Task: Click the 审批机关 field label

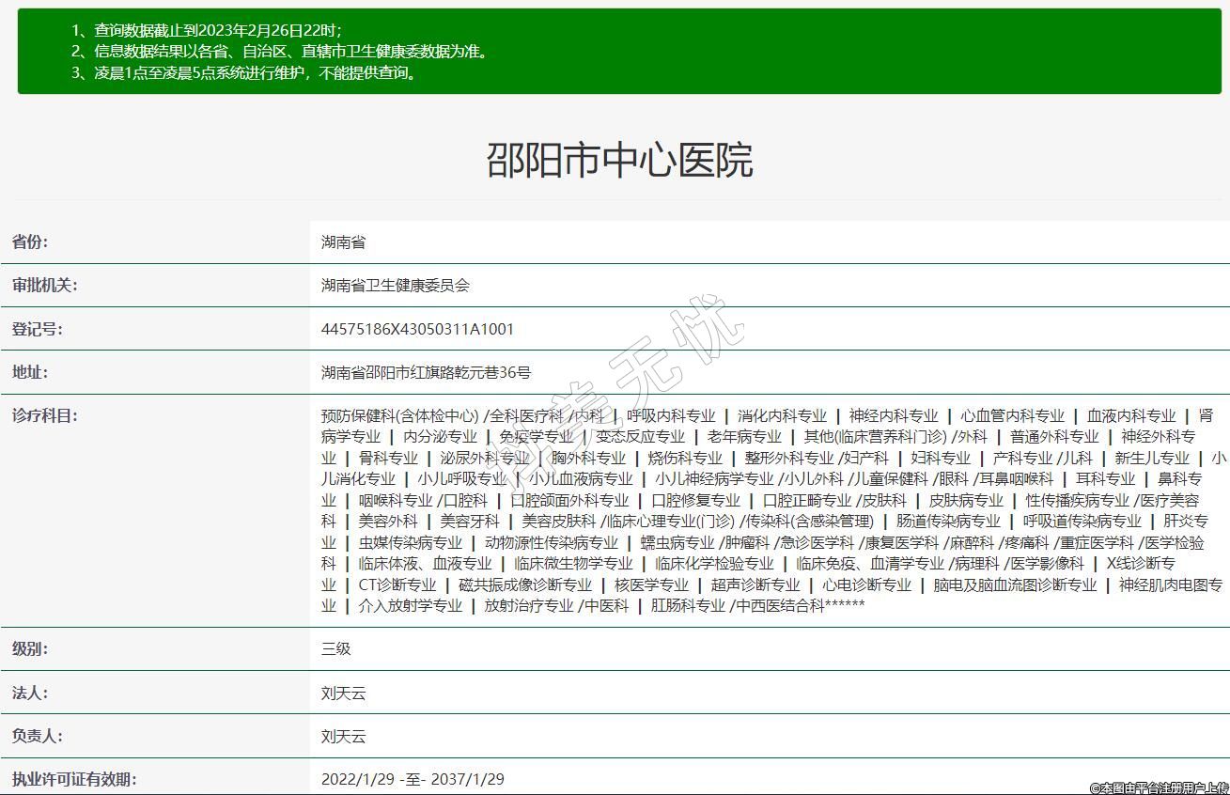Action: pos(45,286)
